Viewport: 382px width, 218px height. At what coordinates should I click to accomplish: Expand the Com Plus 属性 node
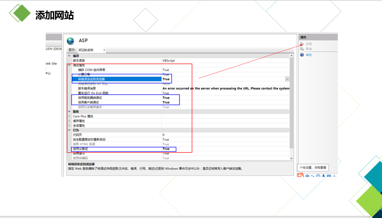pos(69,116)
